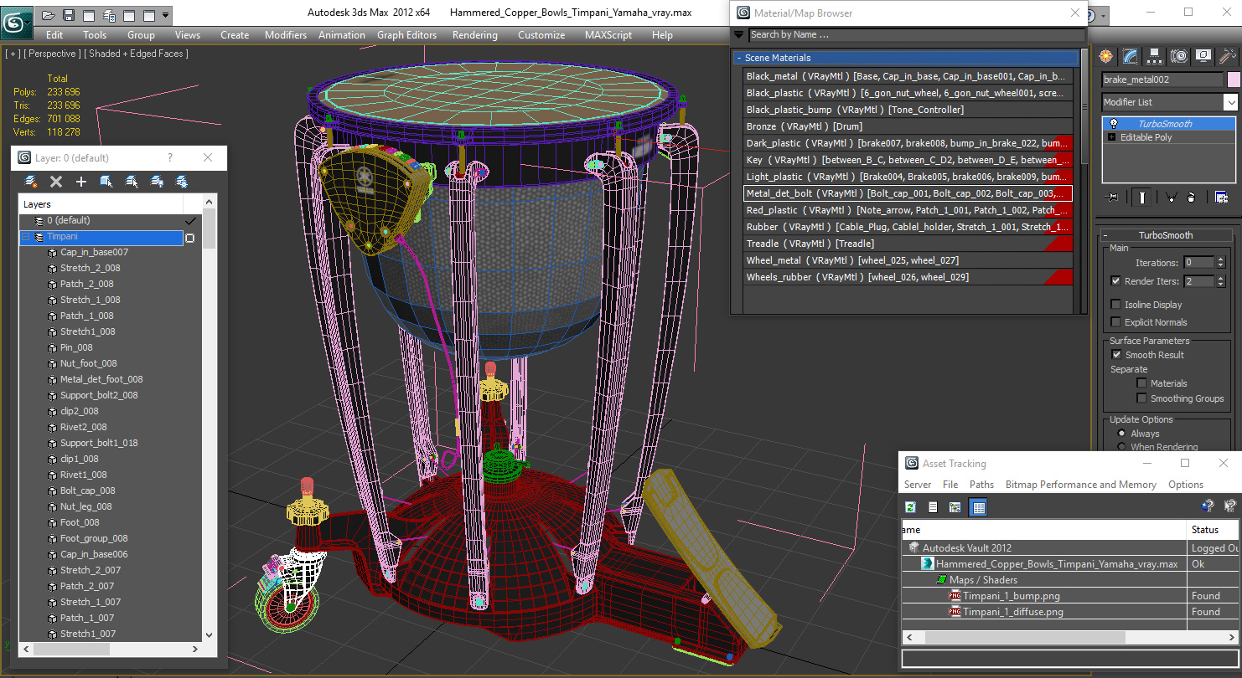This screenshot has width=1242, height=678.
Task: Open the 3ds Max application menu logo
Action: (x=15, y=21)
